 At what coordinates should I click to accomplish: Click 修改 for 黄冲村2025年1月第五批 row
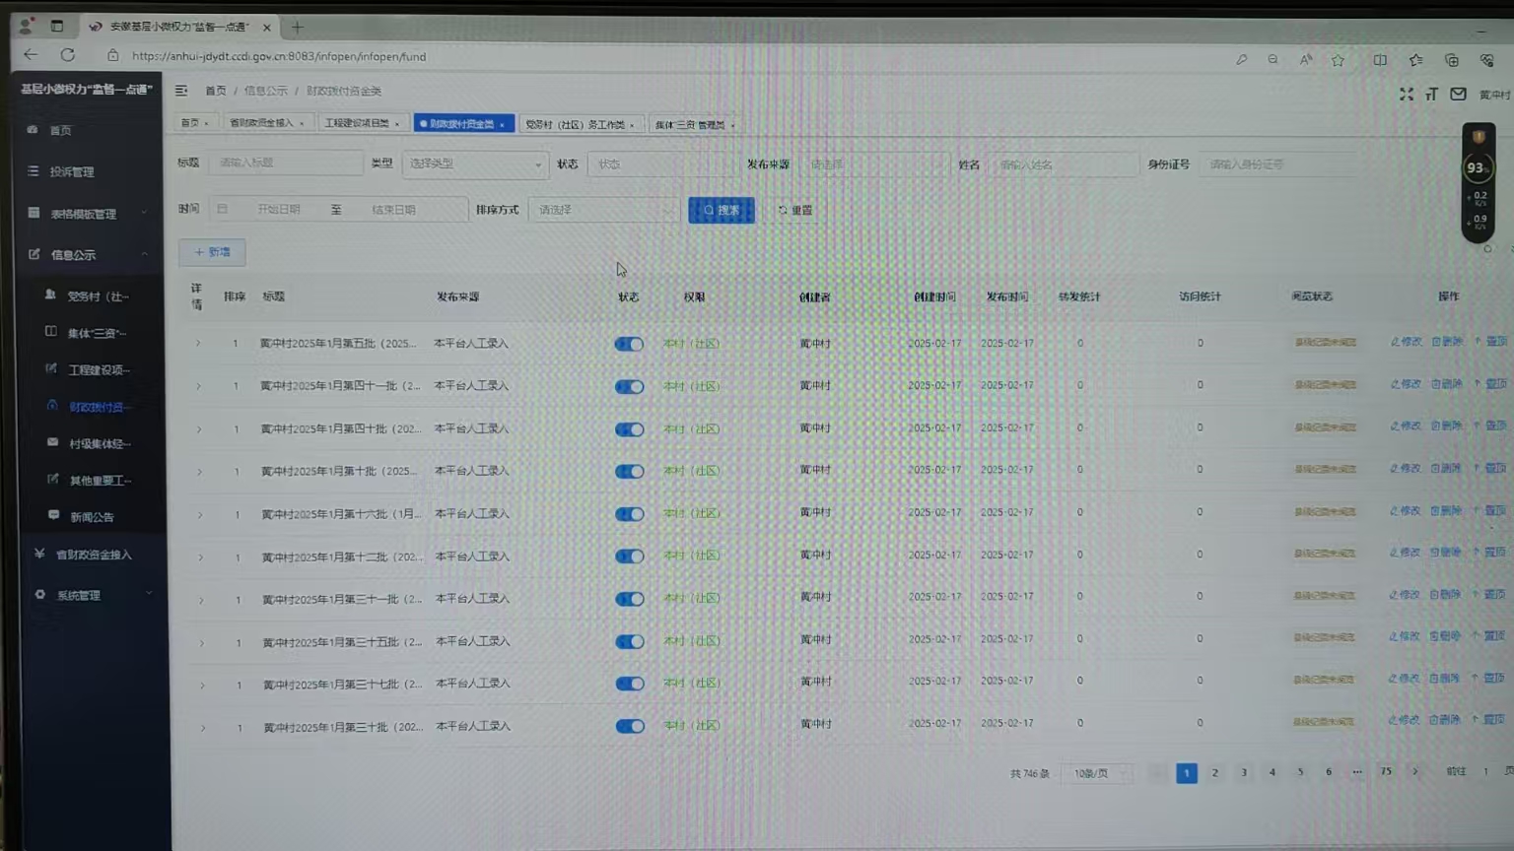pos(1406,342)
